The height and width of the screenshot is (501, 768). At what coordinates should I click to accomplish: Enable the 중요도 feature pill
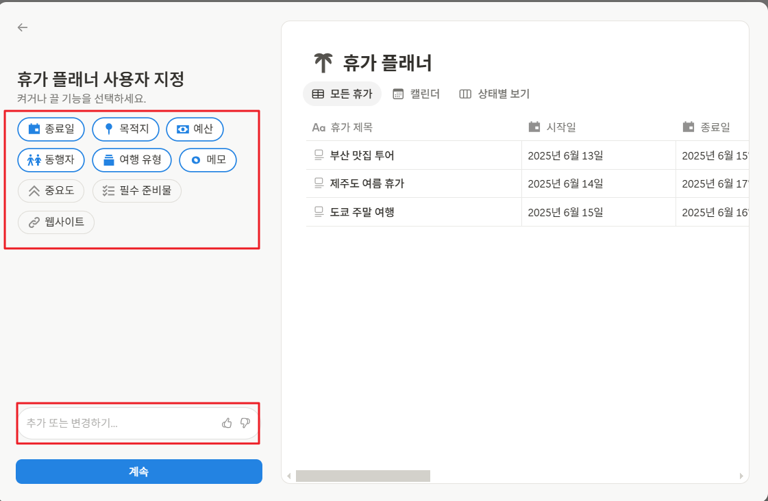50,191
